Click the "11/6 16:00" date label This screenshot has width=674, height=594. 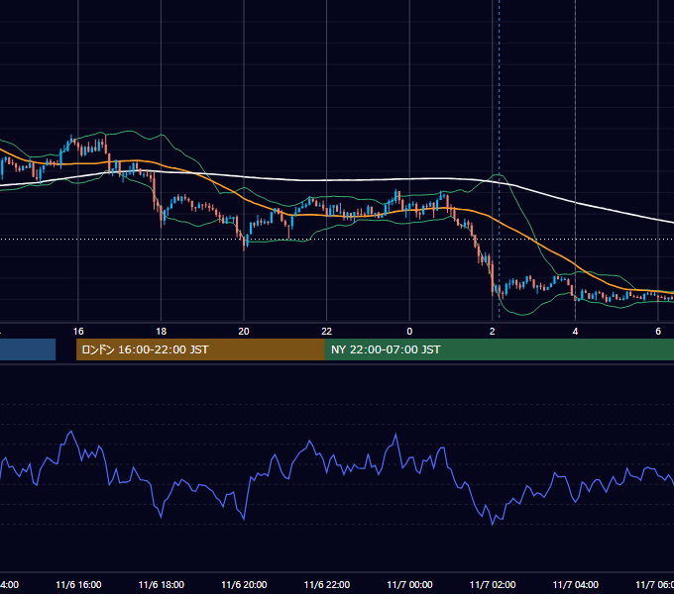coord(78,585)
